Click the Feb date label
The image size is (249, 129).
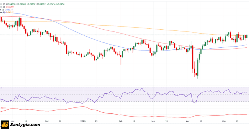(121, 121)
